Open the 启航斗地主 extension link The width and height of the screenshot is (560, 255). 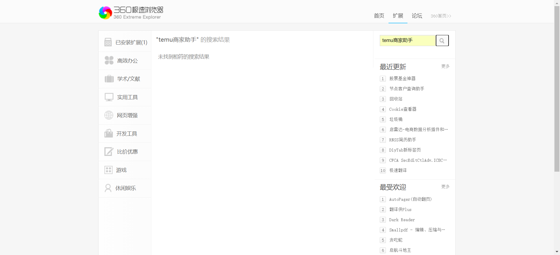(400, 250)
